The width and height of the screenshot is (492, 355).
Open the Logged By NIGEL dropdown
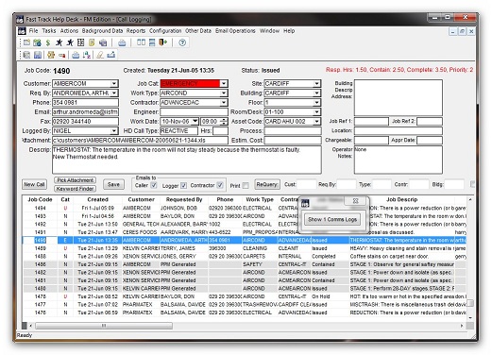(114, 130)
